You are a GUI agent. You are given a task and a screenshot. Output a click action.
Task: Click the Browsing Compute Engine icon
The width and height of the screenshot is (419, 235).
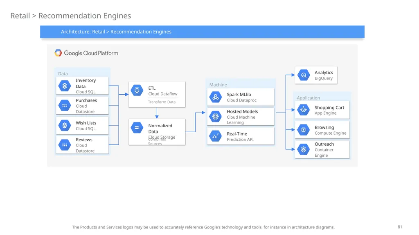coord(304,130)
